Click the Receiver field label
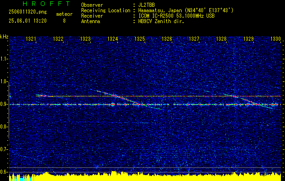 coord(92,16)
